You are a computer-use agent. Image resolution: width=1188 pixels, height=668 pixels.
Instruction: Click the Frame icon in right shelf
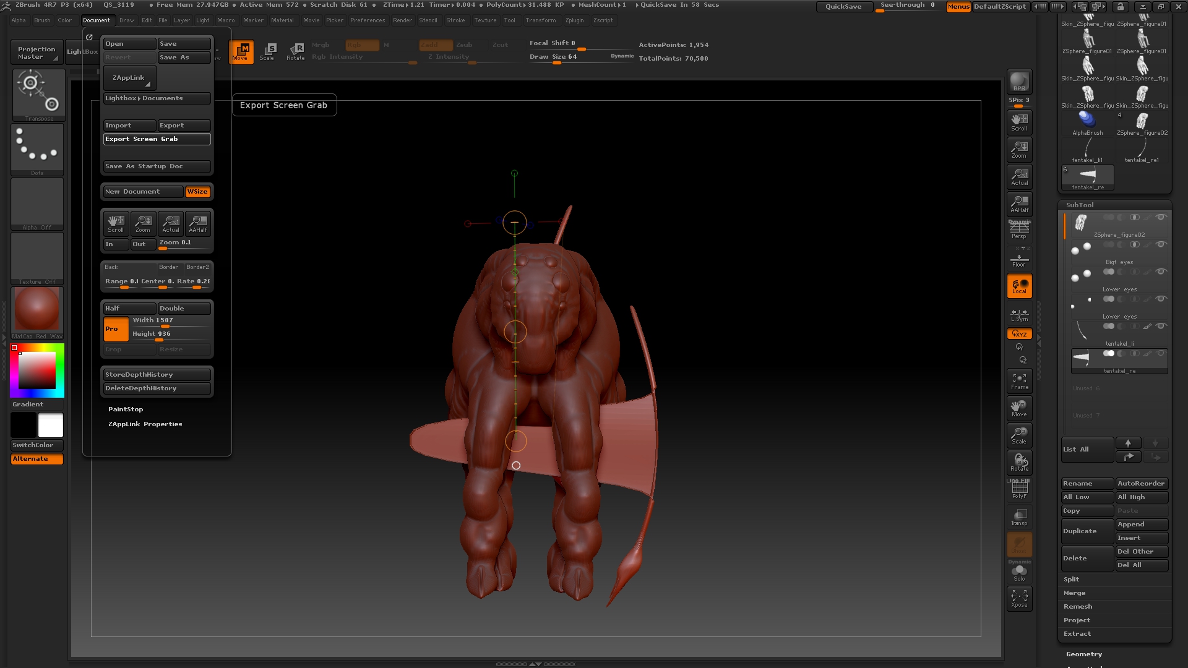pos(1019,381)
